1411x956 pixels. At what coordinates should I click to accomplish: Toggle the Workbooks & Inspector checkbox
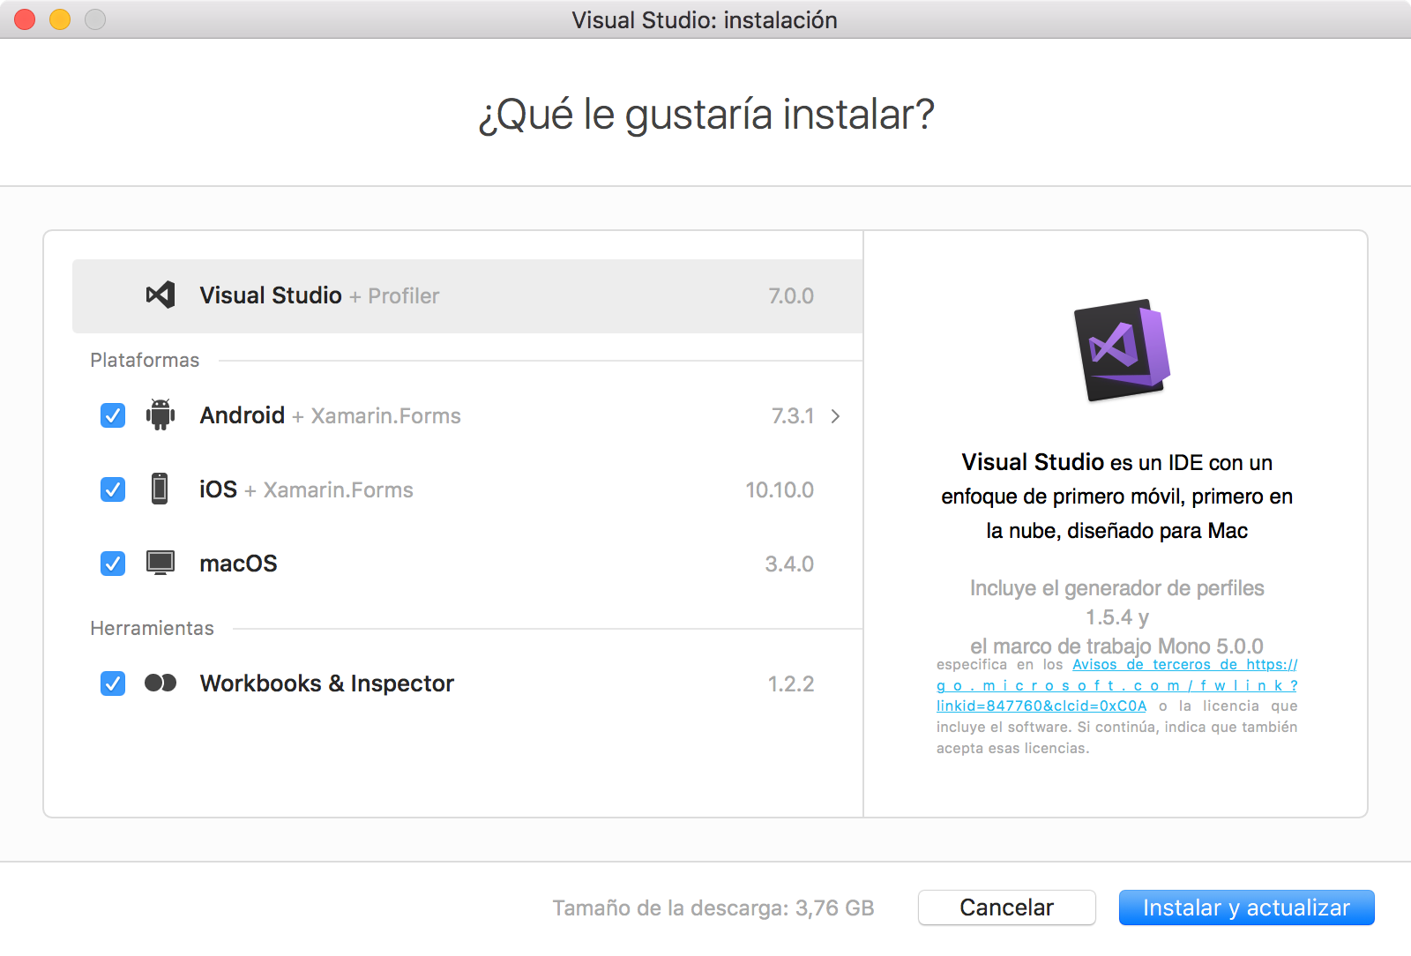pyautogui.click(x=112, y=683)
